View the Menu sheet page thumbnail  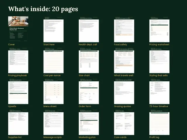tap(53, 91)
